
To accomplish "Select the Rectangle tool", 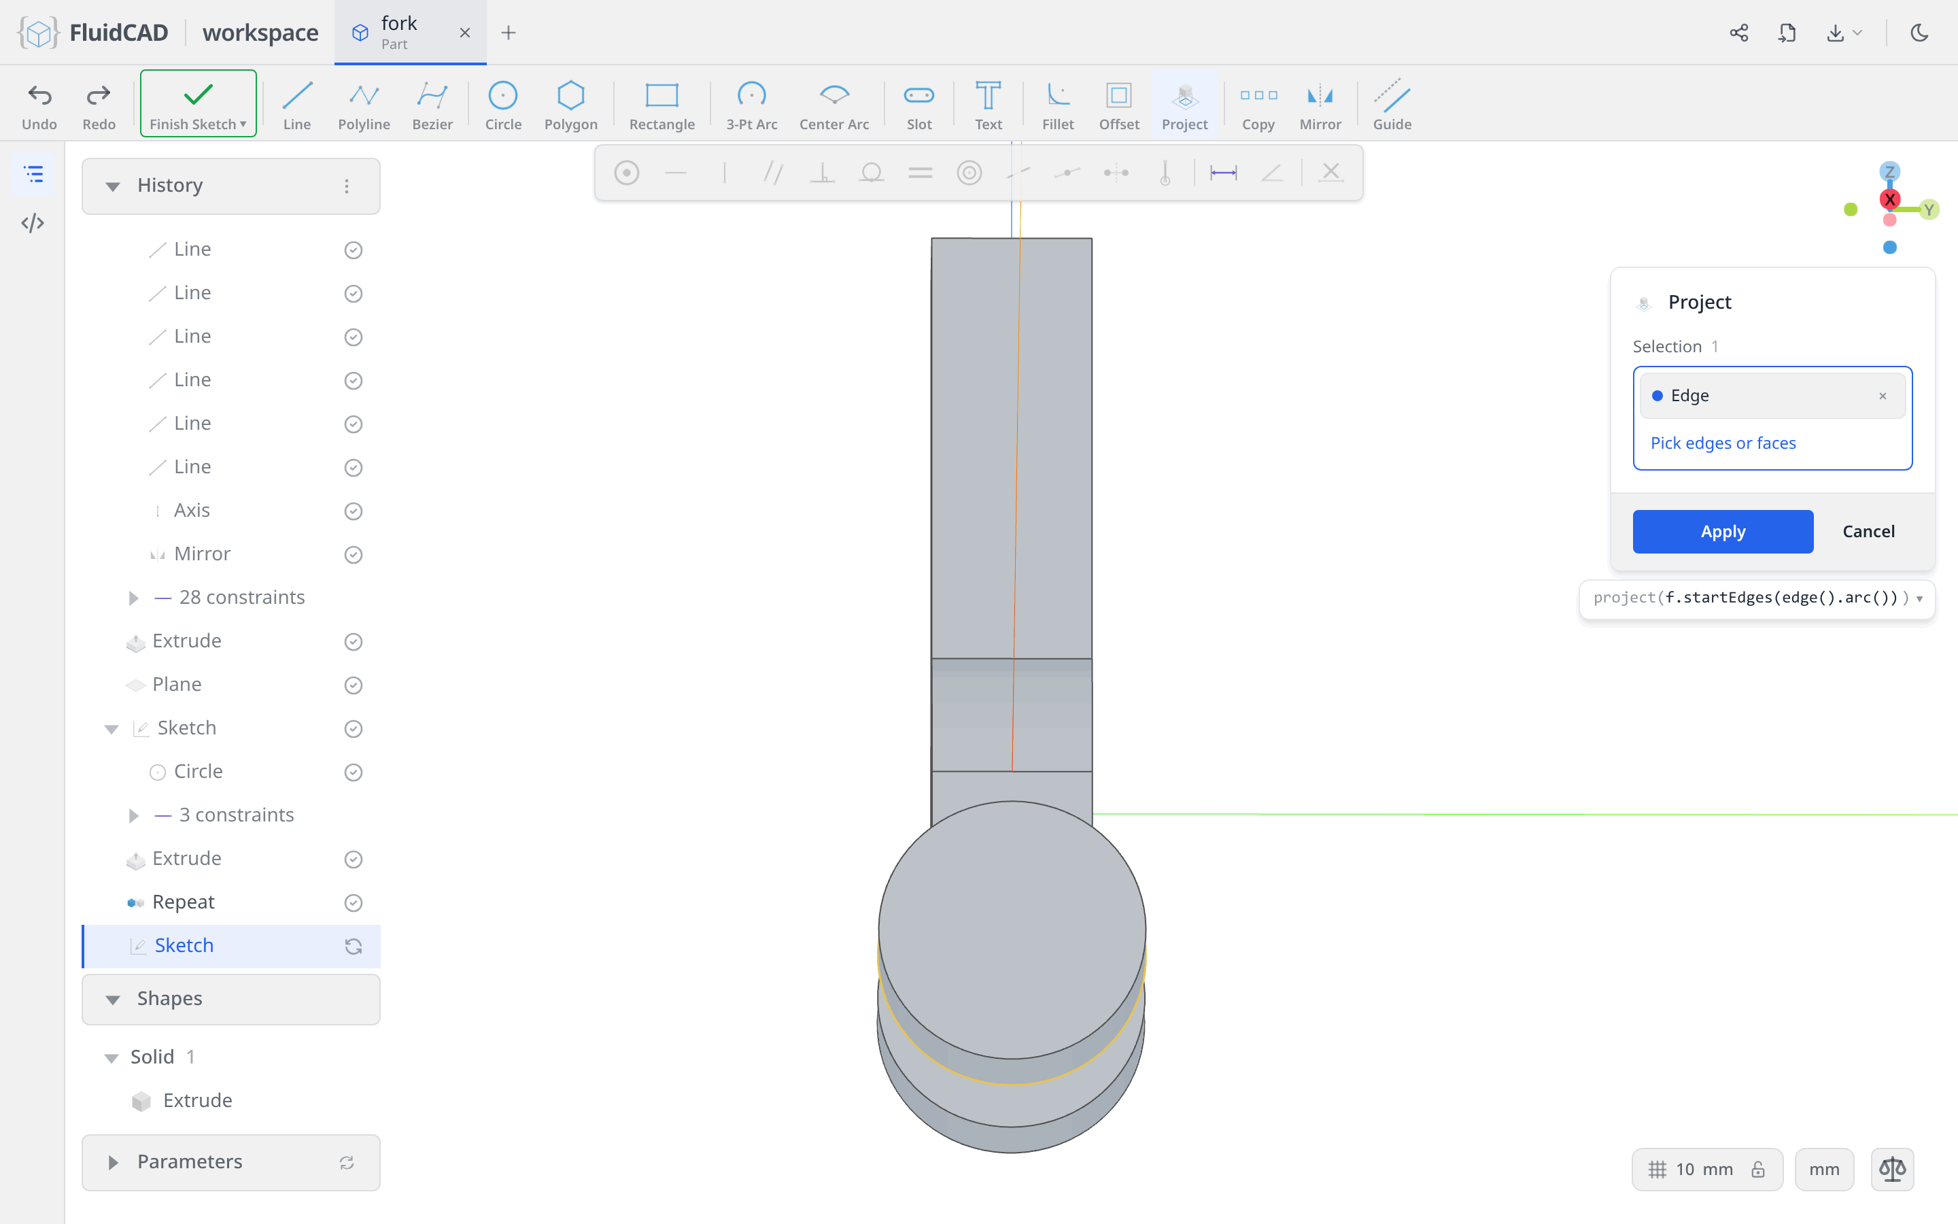I will pos(662,105).
